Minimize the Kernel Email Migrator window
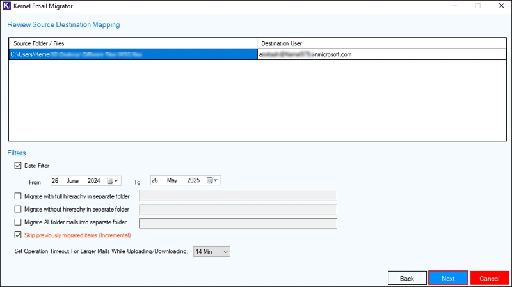The image size is (512, 287). [454, 6]
